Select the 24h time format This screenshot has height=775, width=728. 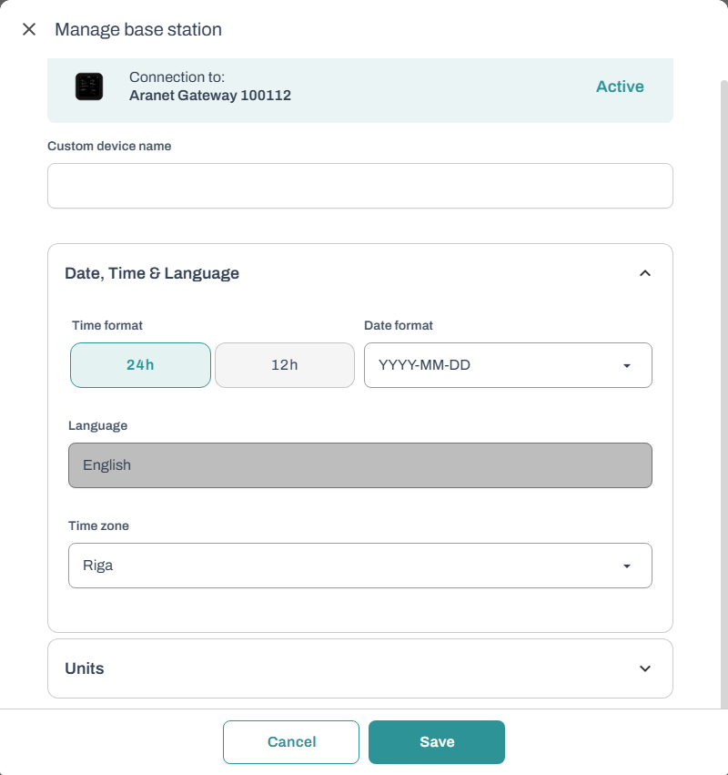[140, 365]
